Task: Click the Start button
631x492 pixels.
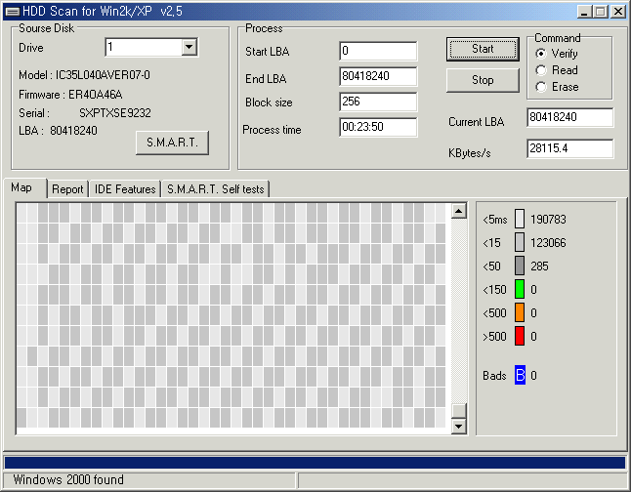Action: (483, 49)
